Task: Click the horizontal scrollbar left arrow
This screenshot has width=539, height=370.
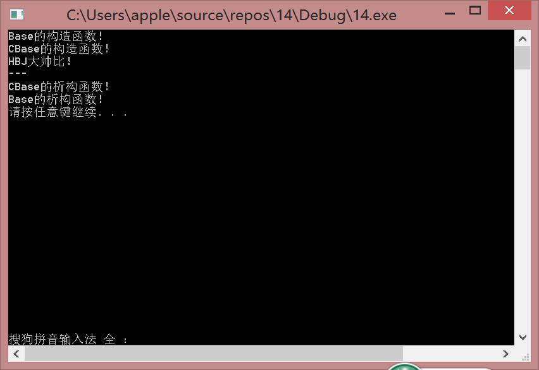Action: [x=16, y=353]
